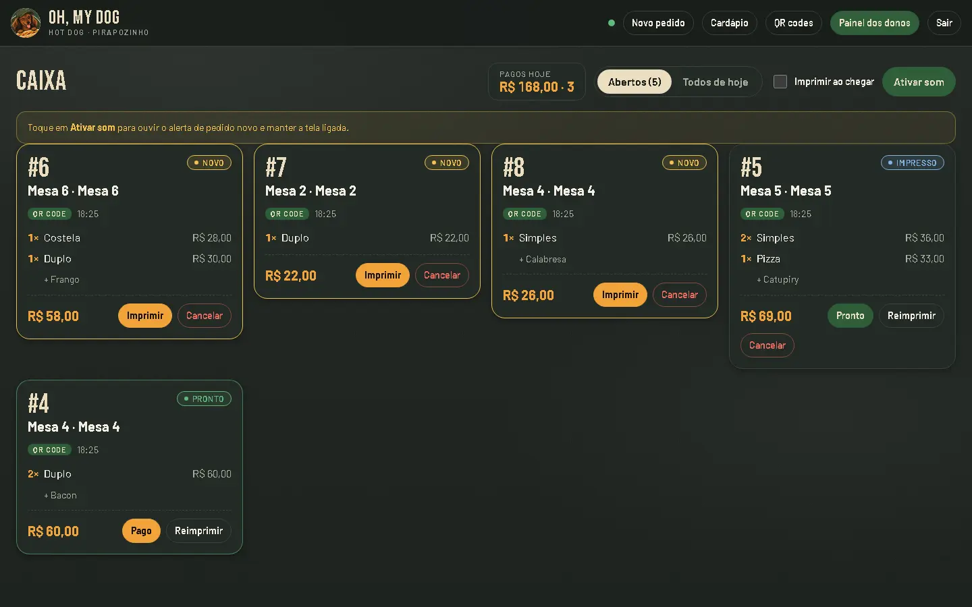This screenshot has height=607, width=972.
Task: Click the IMPRESSO badge on order #5
Action: point(913,163)
